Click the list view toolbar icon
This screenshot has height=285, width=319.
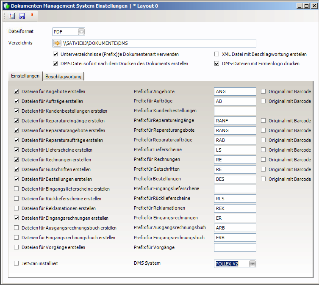point(12,16)
